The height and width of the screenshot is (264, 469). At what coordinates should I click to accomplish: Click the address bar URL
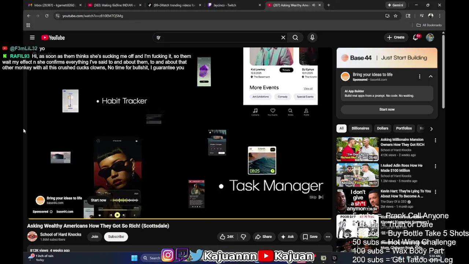click(93, 16)
